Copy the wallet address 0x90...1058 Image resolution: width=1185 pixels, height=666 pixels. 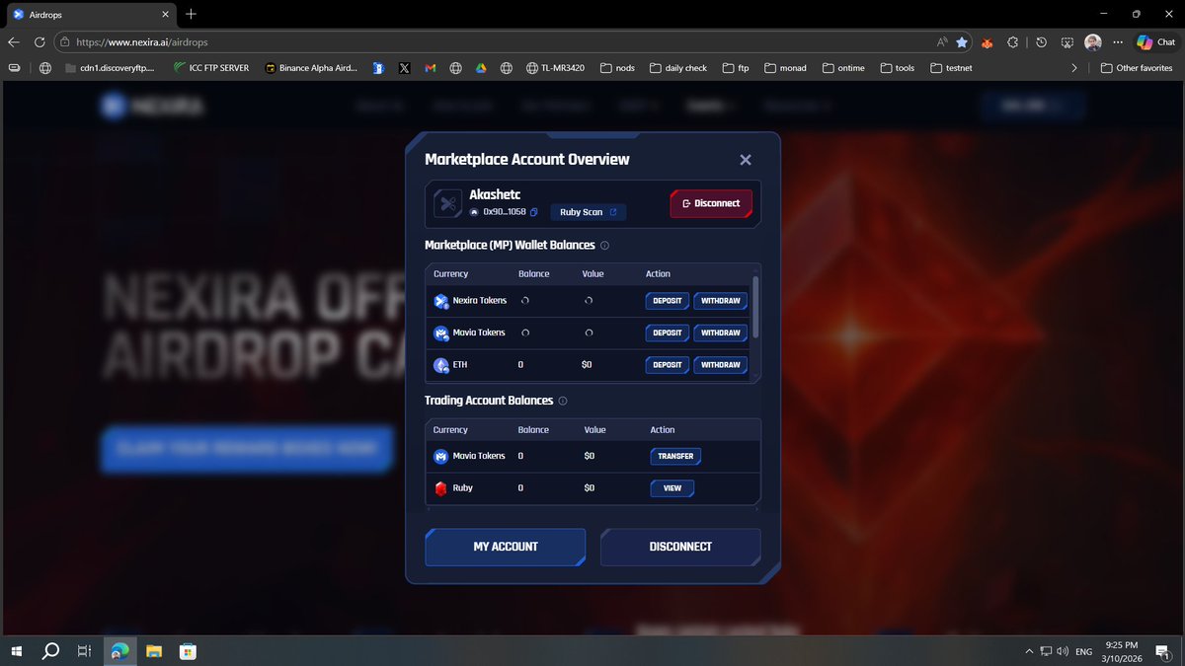pos(534,212)
